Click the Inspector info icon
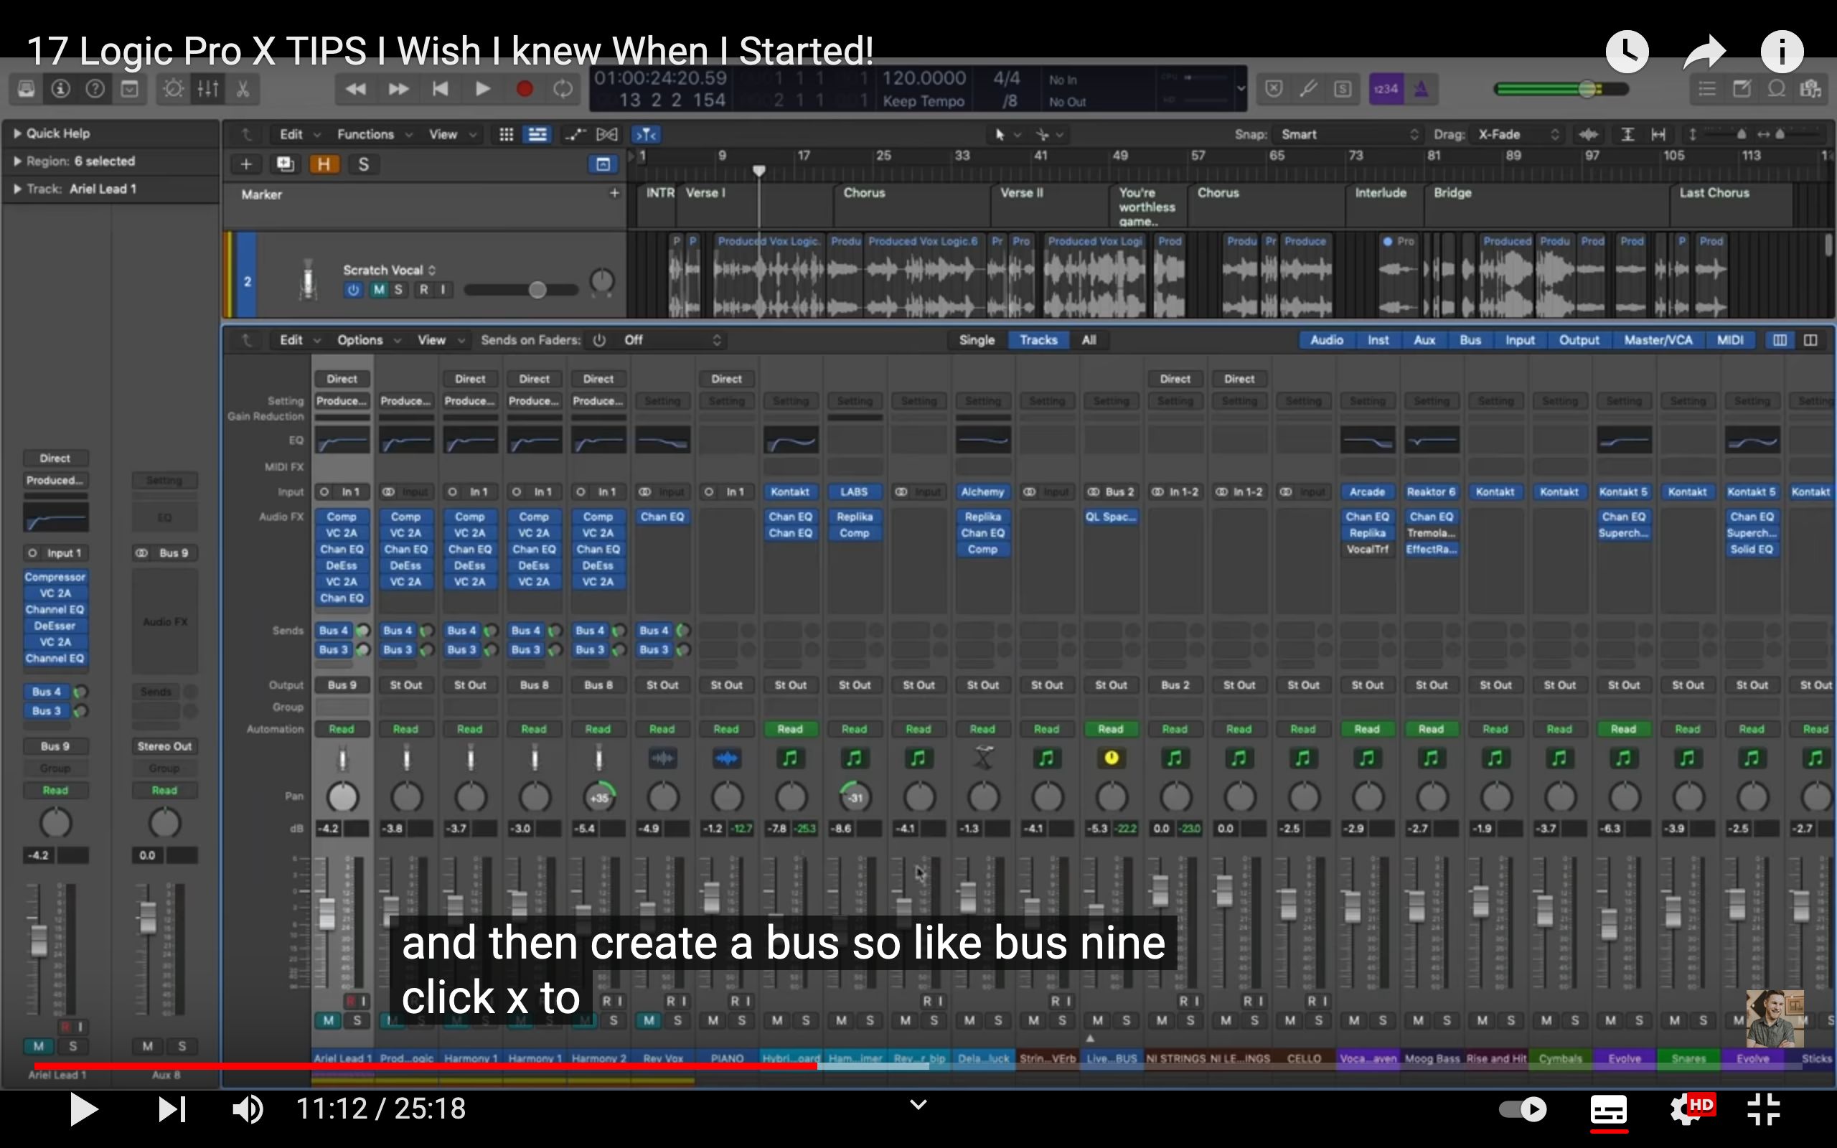 pos(60,88)
